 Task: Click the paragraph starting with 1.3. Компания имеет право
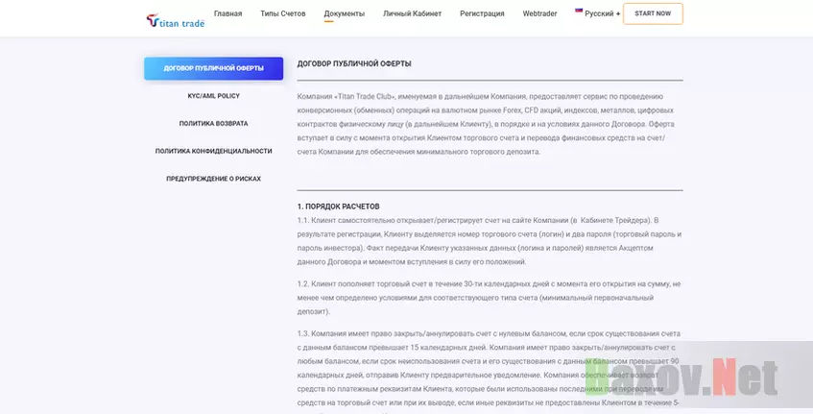coord(489,371)
